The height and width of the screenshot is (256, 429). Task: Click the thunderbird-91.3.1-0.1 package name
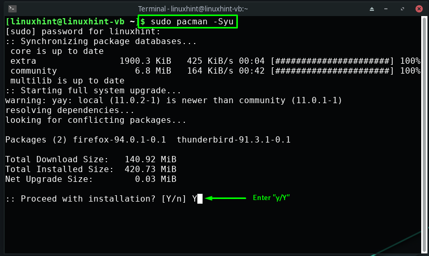pyautogui.click(x=234, y=140)
